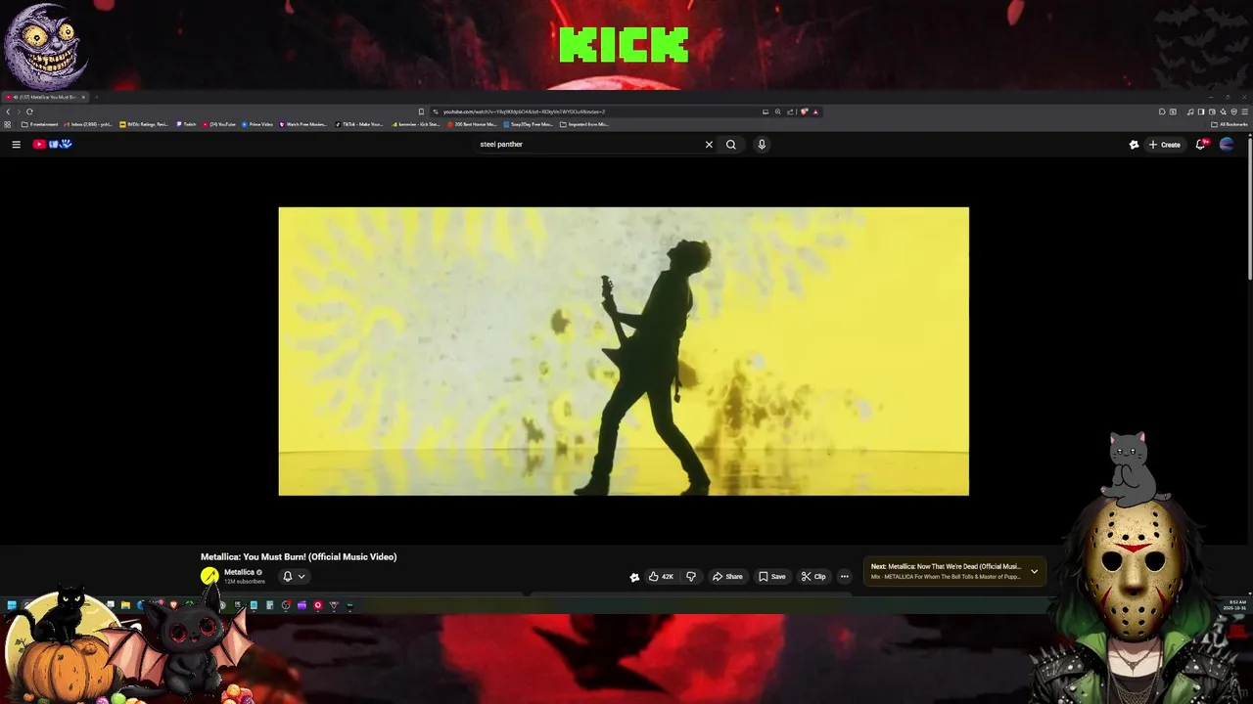Start voice search with microphone
The width and height of the screenshot is (1253, 704).
(x=761, y=144)
